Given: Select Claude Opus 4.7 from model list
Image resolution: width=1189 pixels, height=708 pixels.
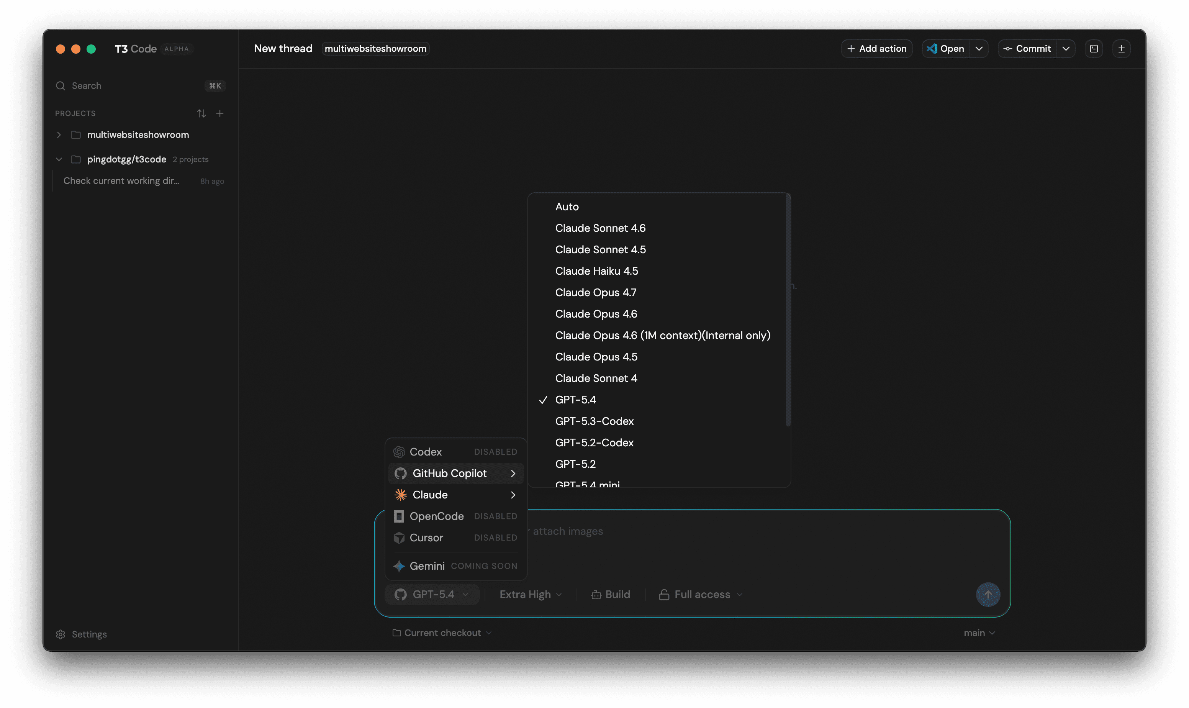Looking at the screenshot, I should pyautogui.click(x=596, y=292).
